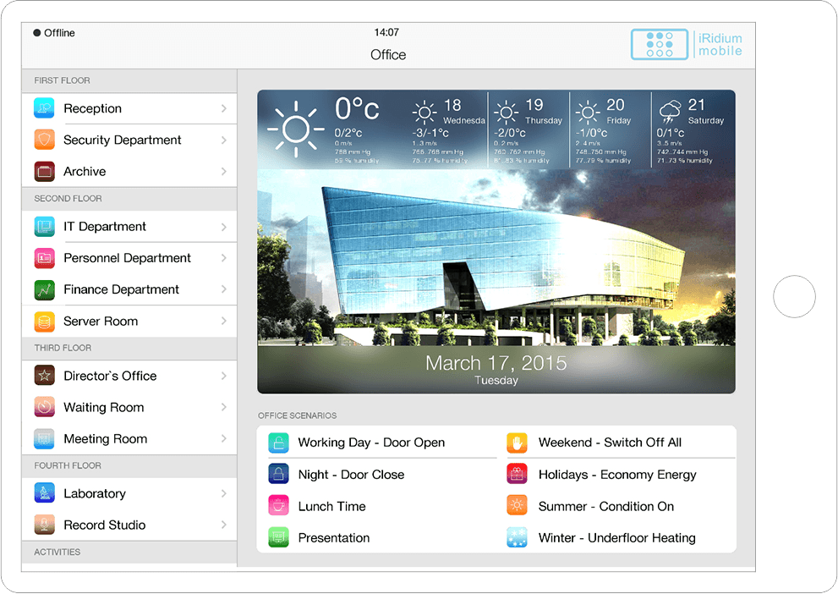Open the Meeting Room menu entry
This screenshot has width=838, height=594.
105,439
